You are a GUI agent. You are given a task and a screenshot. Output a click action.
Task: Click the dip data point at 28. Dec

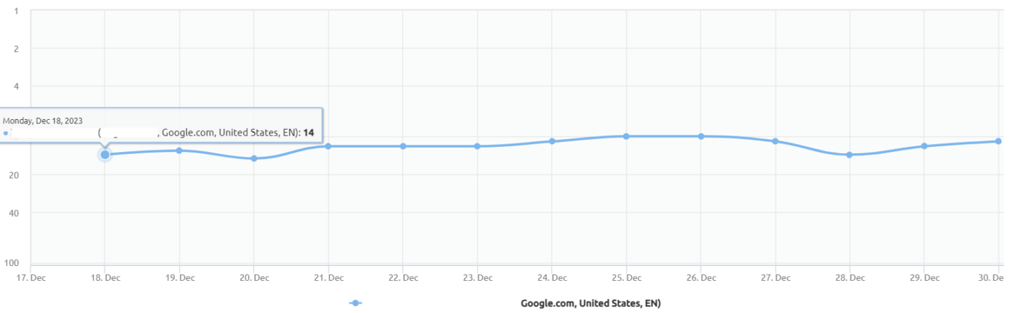coord(850,155)
